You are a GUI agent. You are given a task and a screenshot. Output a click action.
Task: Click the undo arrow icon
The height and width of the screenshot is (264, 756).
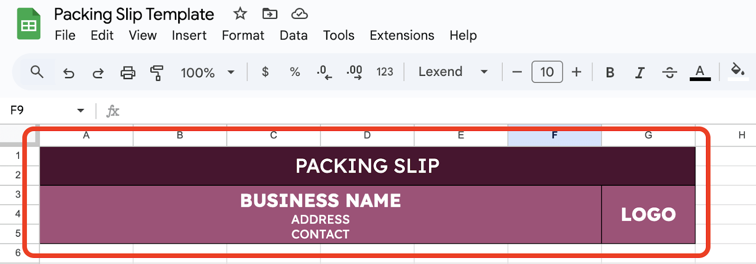pos(69,73)
